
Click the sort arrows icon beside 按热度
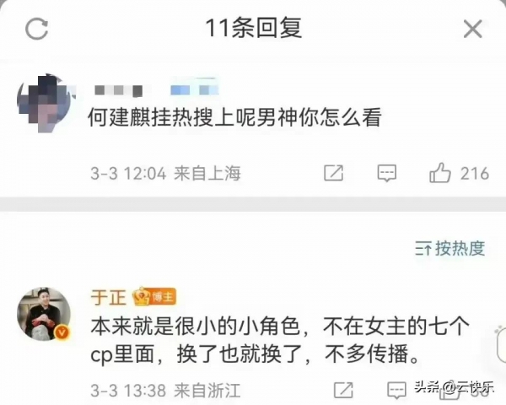tap(423, 249)
